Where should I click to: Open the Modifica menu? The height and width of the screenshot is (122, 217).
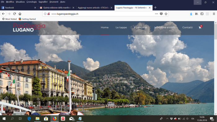(x=10, y=2)
